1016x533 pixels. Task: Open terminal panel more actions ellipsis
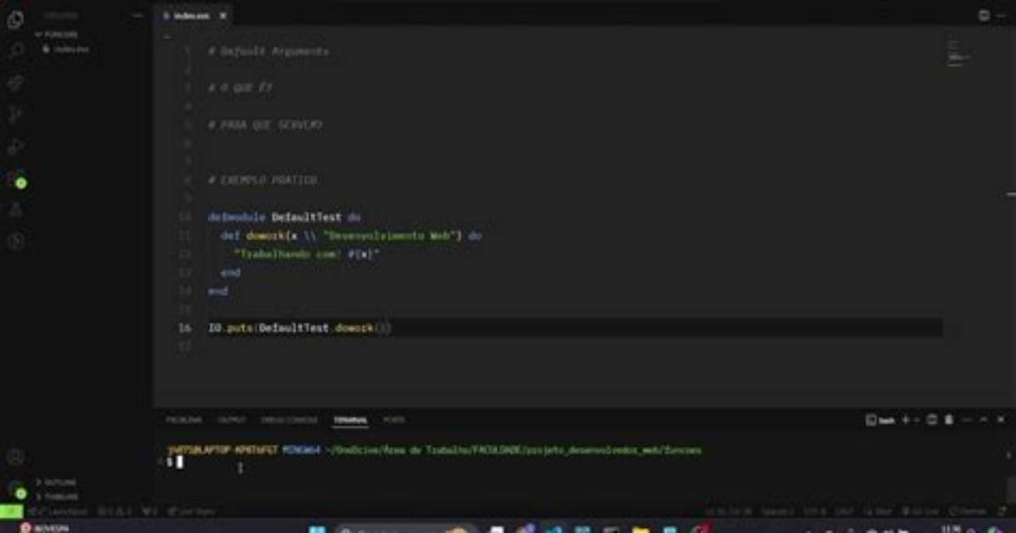click(967, 420)
